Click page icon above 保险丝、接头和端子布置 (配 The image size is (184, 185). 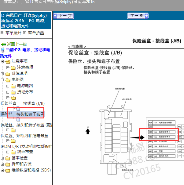coord(18,119)
